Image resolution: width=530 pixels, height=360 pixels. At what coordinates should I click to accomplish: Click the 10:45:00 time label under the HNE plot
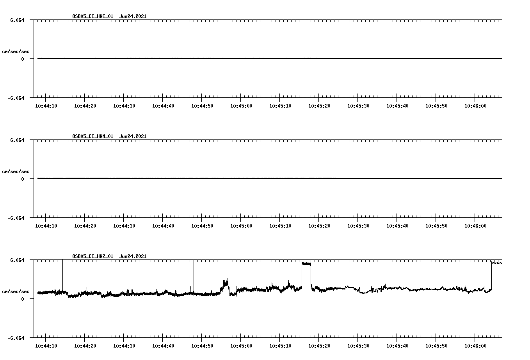tap(241, 106)
